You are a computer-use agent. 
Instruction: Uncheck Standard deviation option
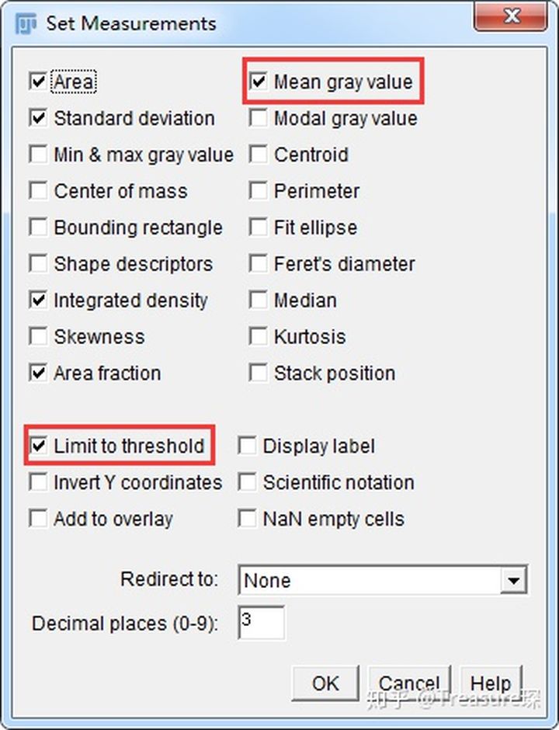(38, 118)
